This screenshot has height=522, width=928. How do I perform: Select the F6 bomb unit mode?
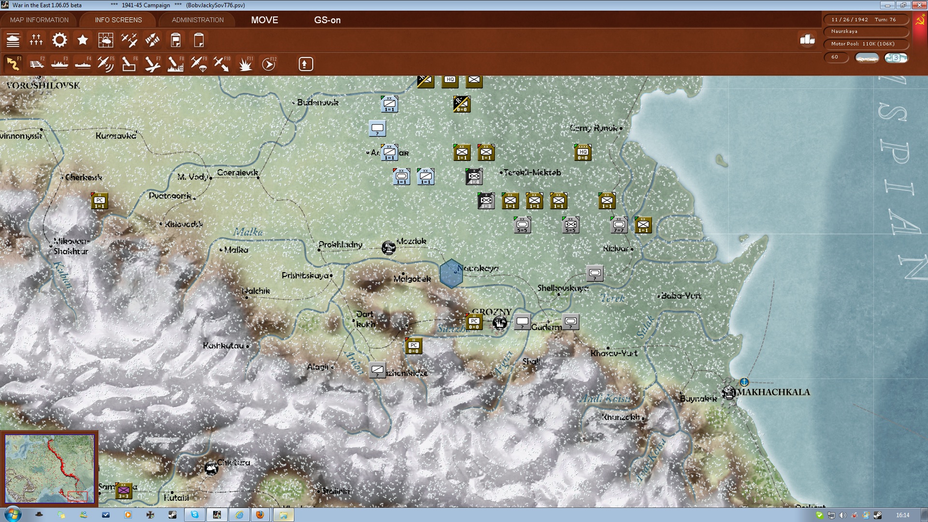click(129, 64)
